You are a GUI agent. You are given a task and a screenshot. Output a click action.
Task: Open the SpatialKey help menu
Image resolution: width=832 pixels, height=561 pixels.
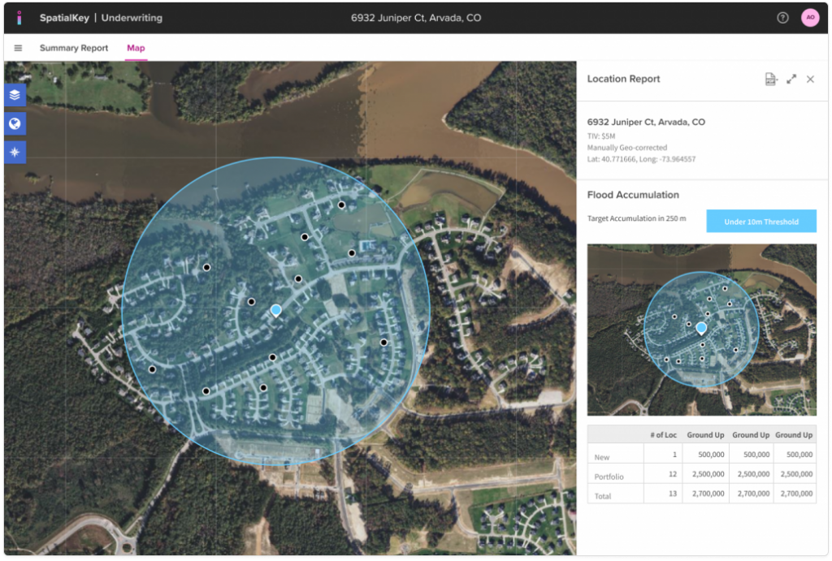coord(781,17)
